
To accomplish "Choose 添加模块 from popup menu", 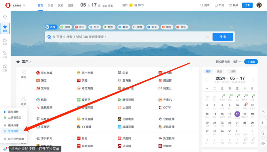I will tap(14, 112).
